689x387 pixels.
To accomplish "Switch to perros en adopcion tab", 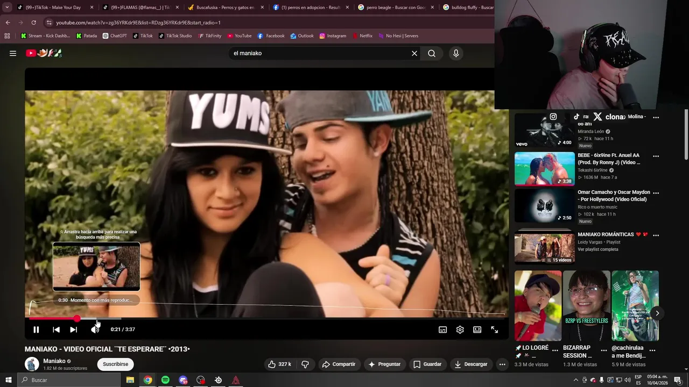I will pos(311,8).
